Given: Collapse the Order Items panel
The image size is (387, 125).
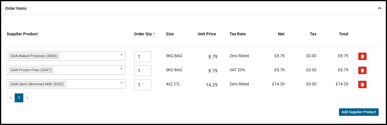Looking at the screenshot, I should point(380,8).
